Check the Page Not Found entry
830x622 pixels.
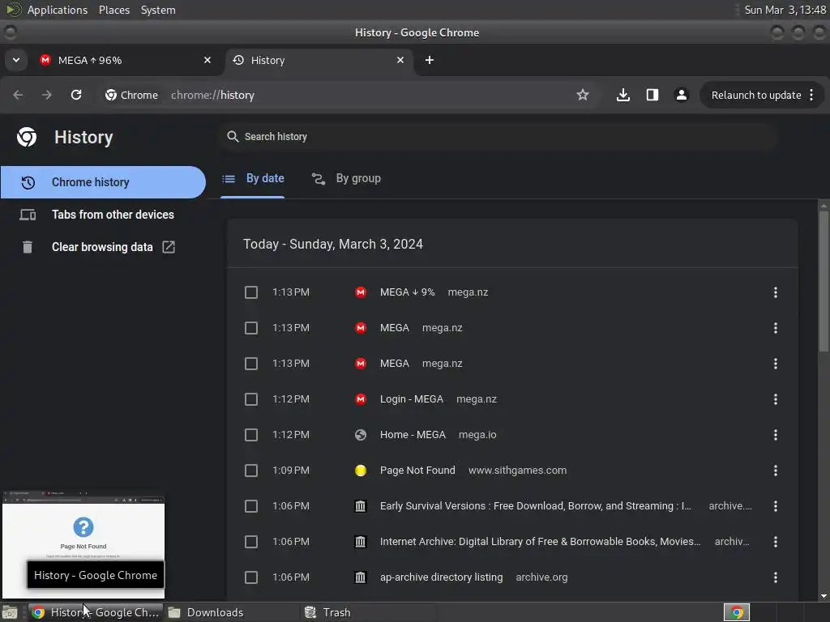[x=251, y=471]
